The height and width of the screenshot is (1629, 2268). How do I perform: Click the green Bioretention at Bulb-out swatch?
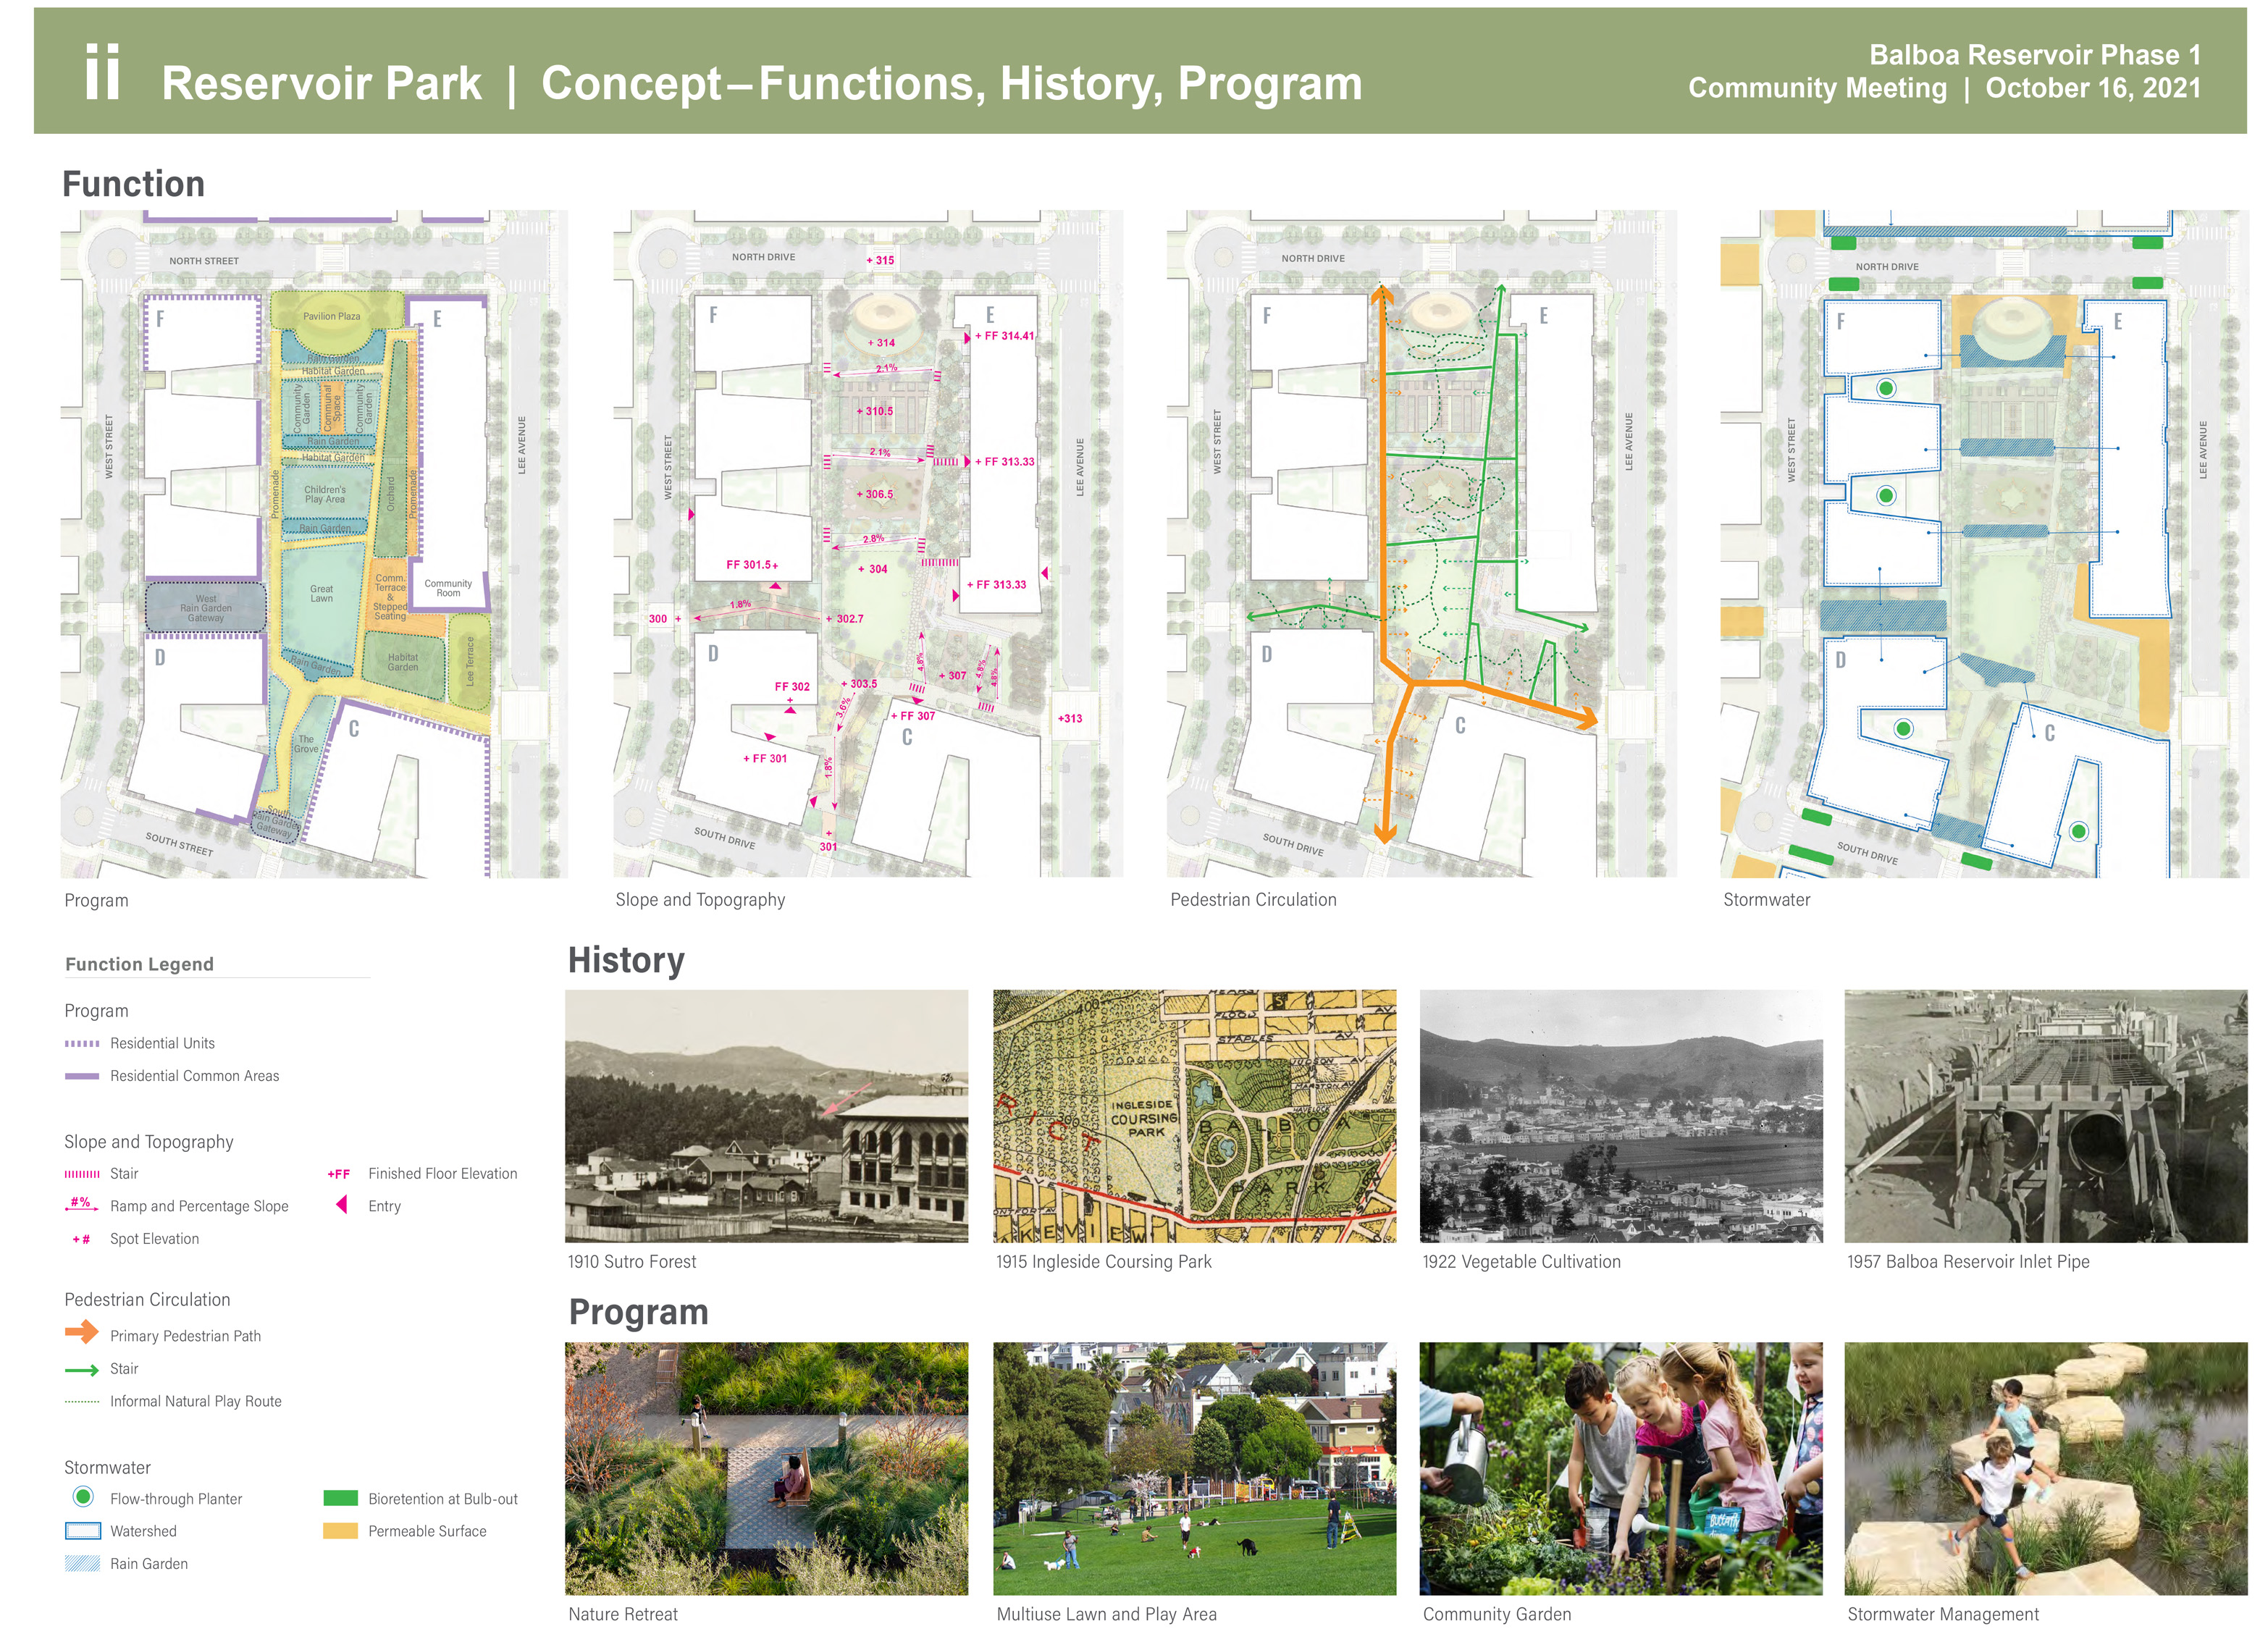click(x=340, y=1498)
